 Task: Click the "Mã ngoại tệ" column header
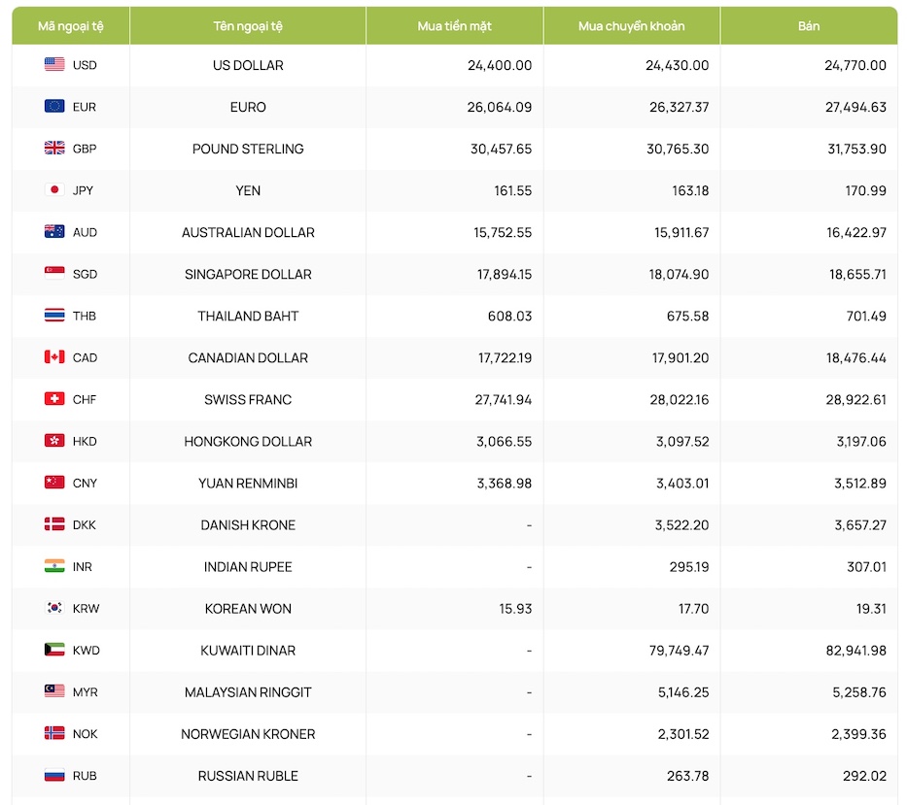71,26
